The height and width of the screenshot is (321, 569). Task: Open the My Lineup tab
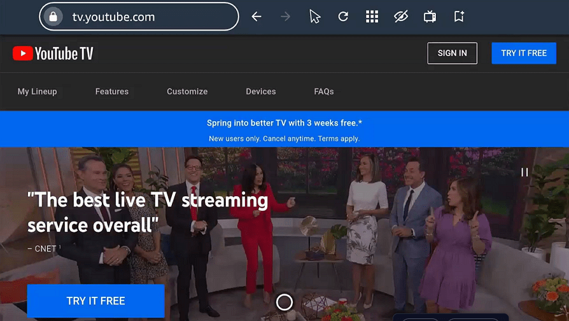click(38, 92)
